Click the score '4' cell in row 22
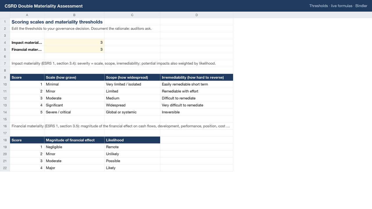This screenshot has width=372, height=209. point(27,168)
